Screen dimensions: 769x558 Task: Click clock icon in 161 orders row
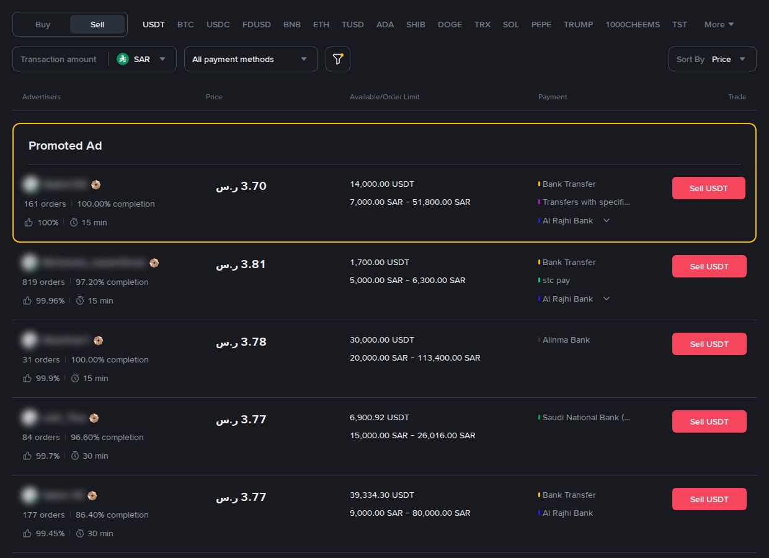click(74, 222)
